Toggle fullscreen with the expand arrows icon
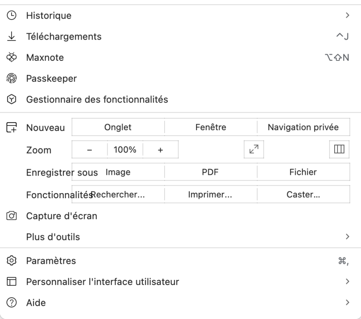Screen dimensions: 361x319 click(x=254, y=149)
